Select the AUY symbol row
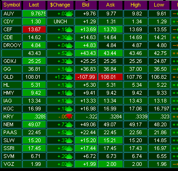This screenshot has height=171, width=178. (x=12, y=14)
